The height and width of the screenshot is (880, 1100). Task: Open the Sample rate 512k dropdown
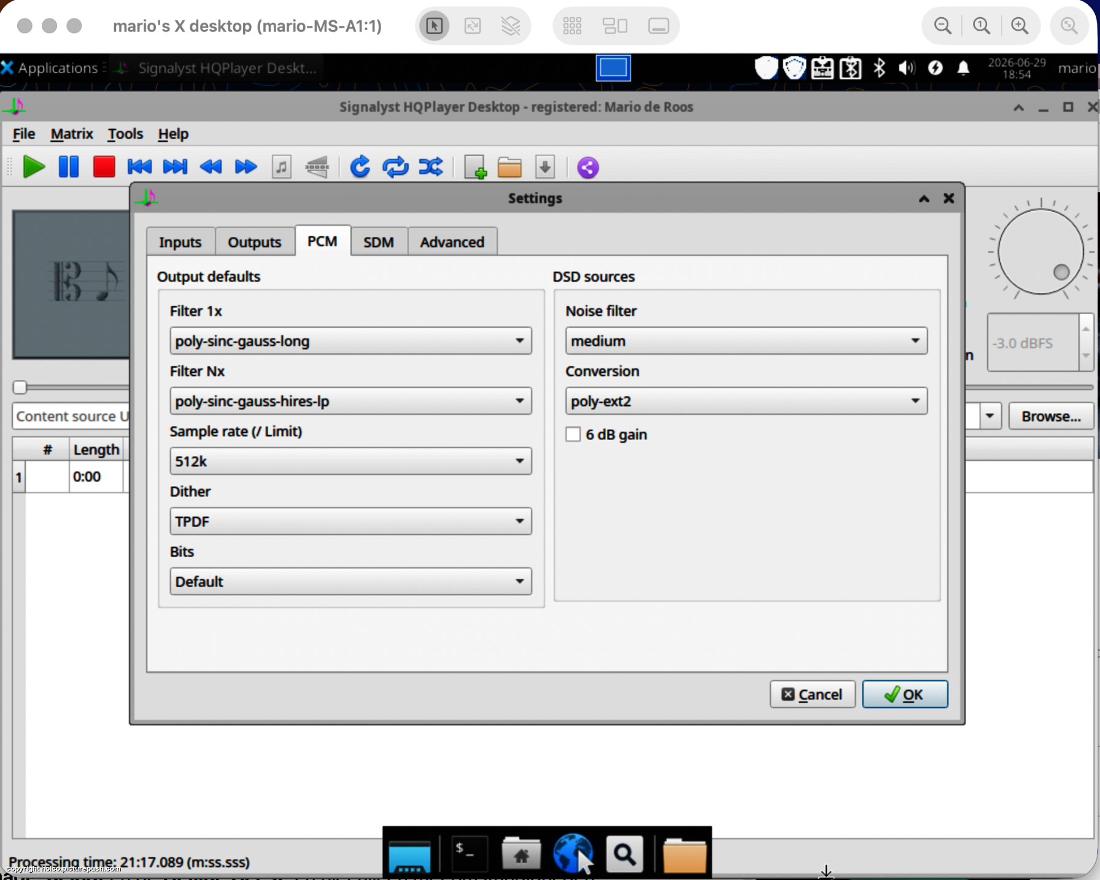[351, 461]
